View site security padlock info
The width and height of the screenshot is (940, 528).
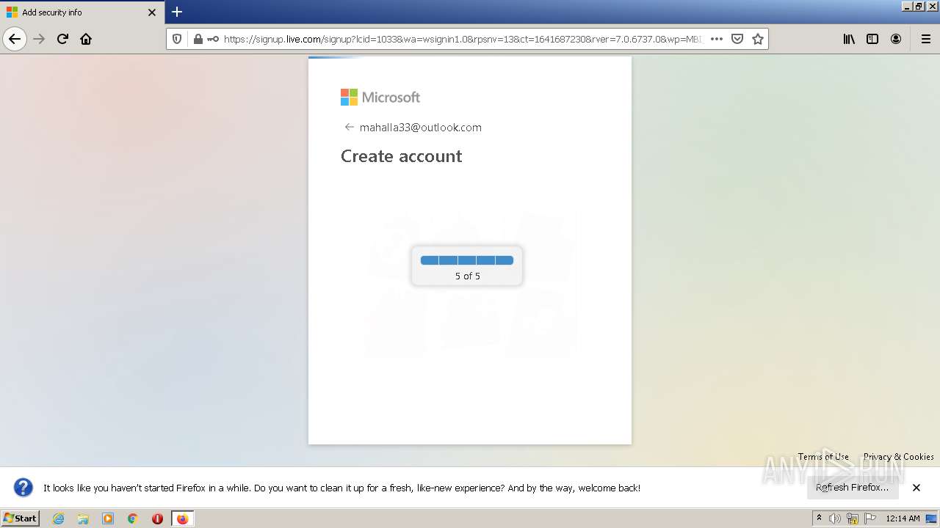(198, 39)
